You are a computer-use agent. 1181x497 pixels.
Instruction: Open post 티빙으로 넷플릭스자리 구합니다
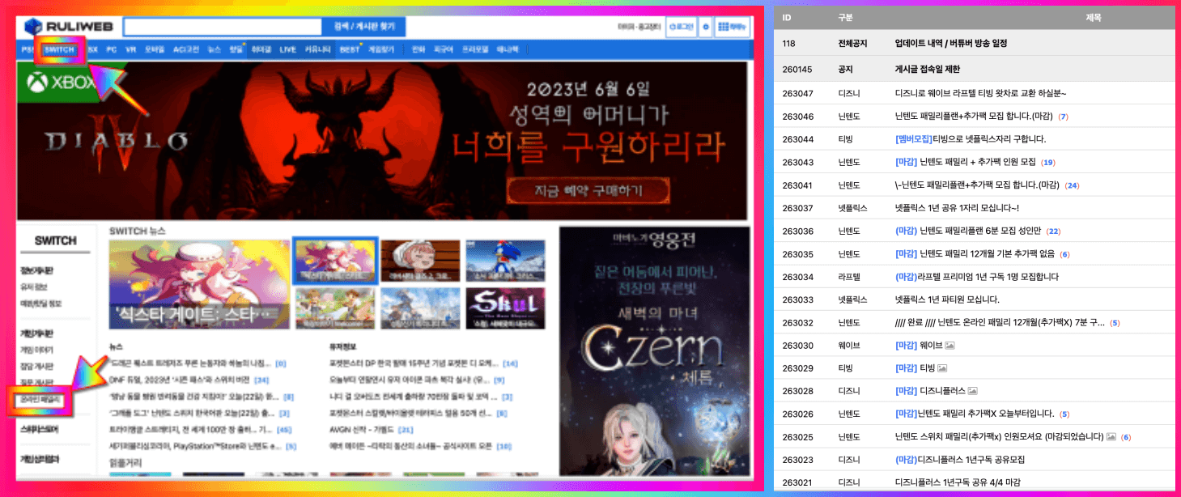tap(971, 139)
